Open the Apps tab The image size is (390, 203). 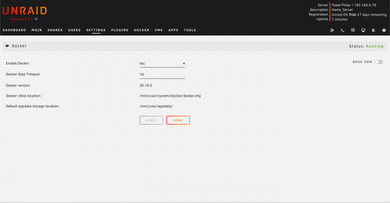pyautogui.click(x=173, y=30)
